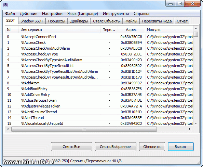
Task: Click the horizontal scrollbar left arrow
Action: point(8,129)
